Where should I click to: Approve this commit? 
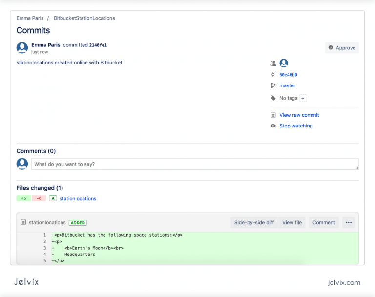click(x=342, y=48)
